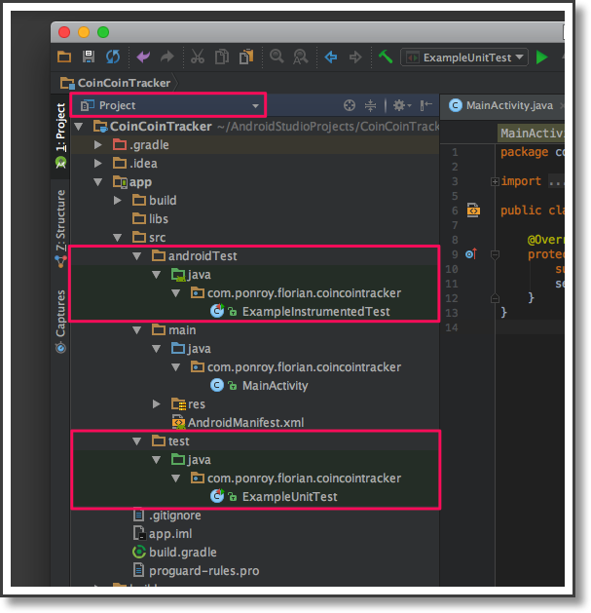
Task: Collapse the src folder
Action: [x=117, y=238]
